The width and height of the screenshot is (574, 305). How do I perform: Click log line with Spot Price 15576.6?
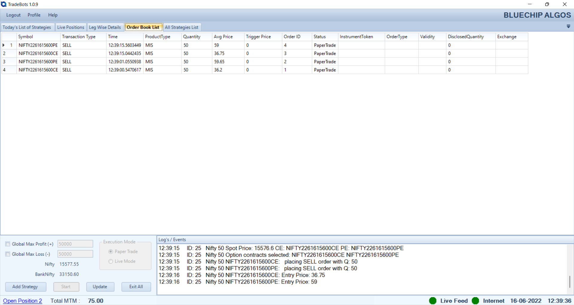click(x=281, y=248)
